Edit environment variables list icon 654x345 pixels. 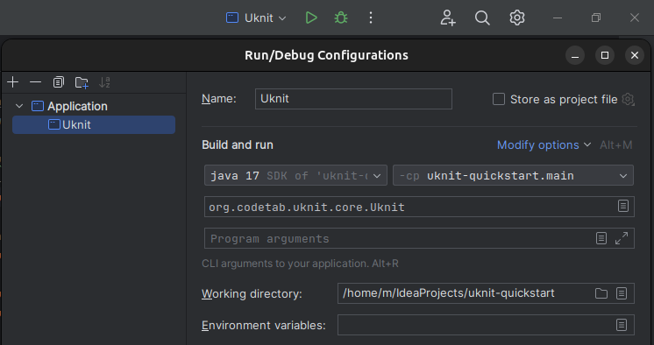(622, 325)
